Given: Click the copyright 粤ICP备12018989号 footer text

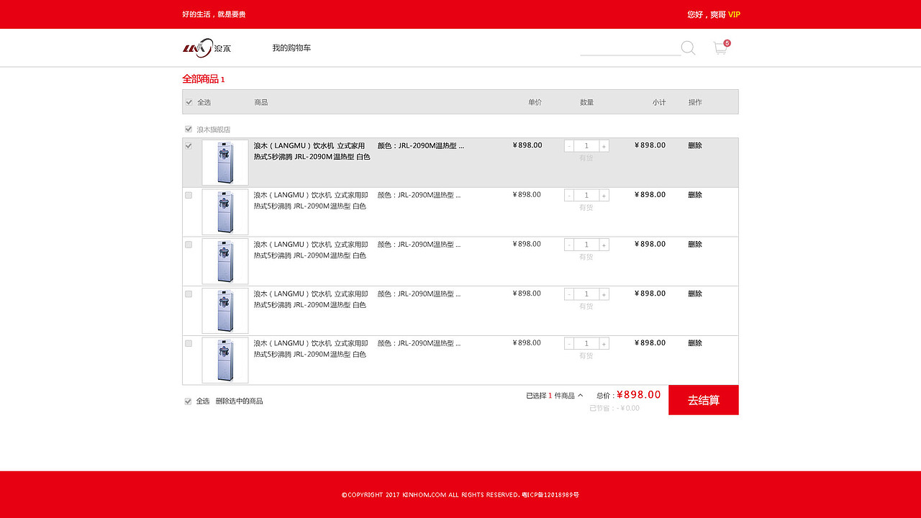Looking at the screenshot, I should click(x=550, y=495).
